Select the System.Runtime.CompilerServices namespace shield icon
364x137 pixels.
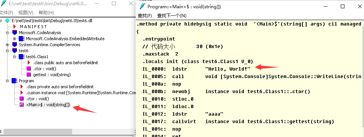[x=15, y=45]
